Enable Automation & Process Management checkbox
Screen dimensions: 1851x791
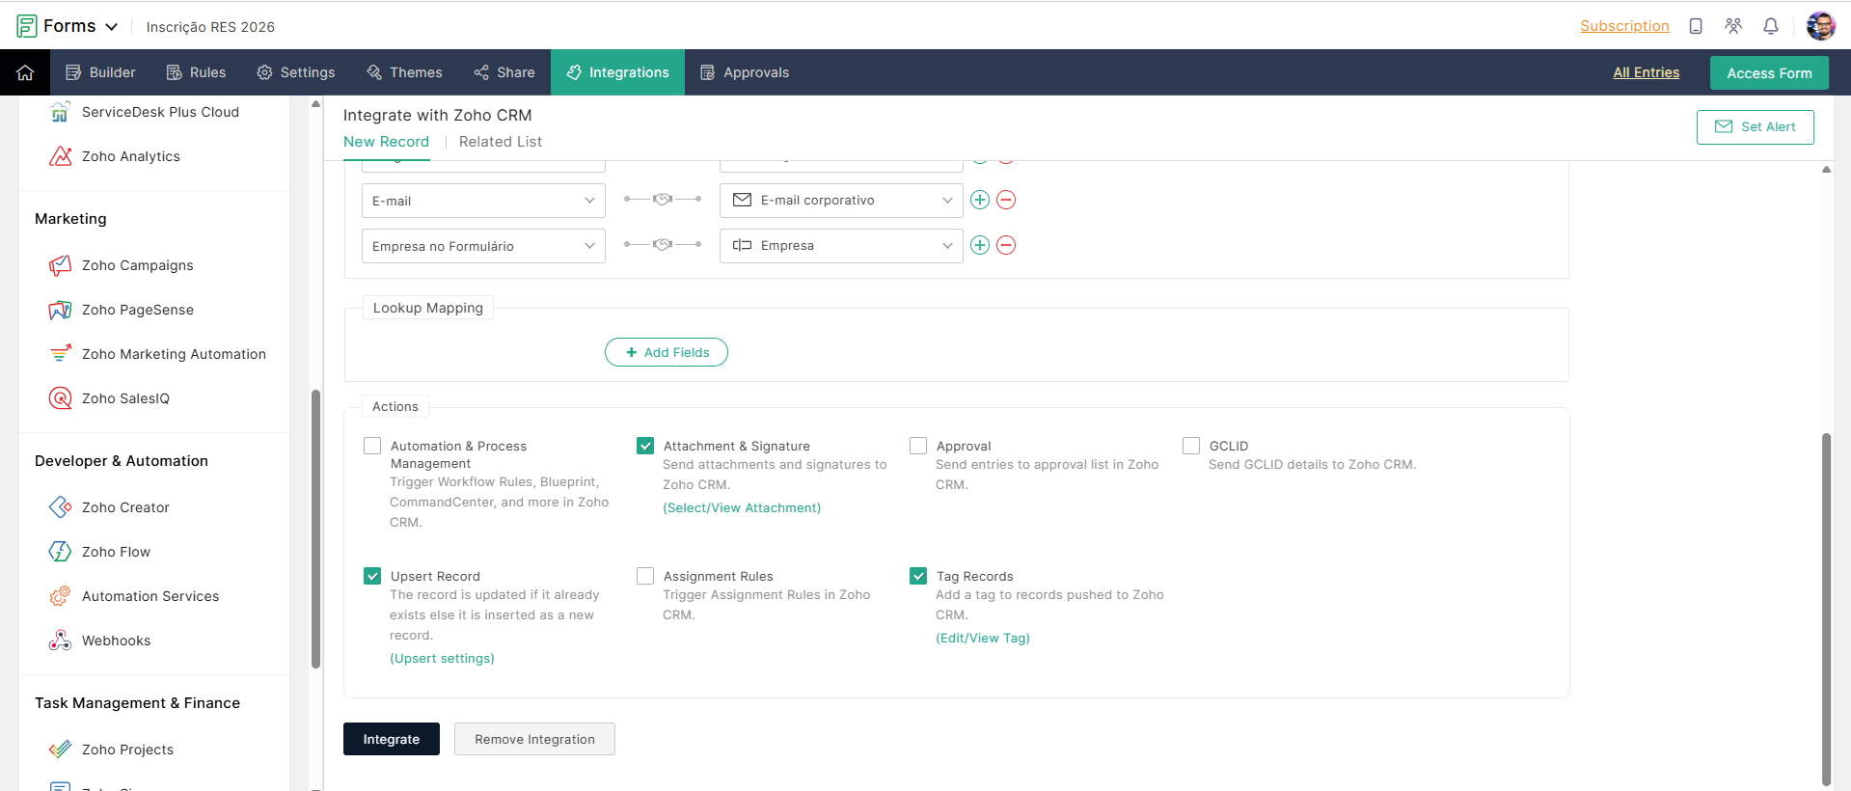[x=372, y=446]
